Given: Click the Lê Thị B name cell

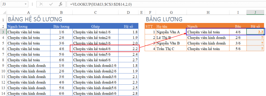Looking at the screenshot, I should point(171,37).
